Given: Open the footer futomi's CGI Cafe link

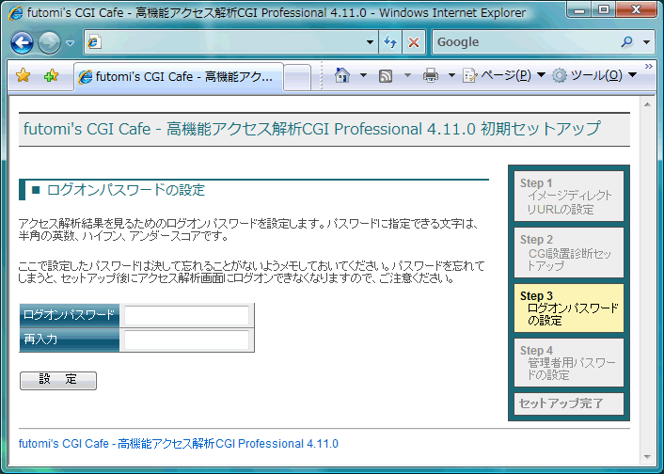Looking at the screenshot, I should (x=179, y=444).
